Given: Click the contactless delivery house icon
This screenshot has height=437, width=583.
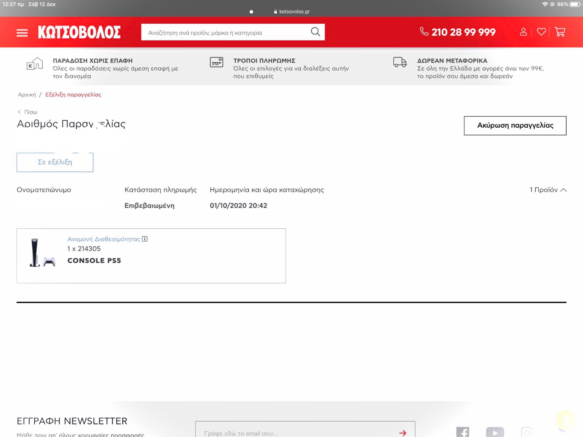Looking at the screenshot, I should click(35, 64).
